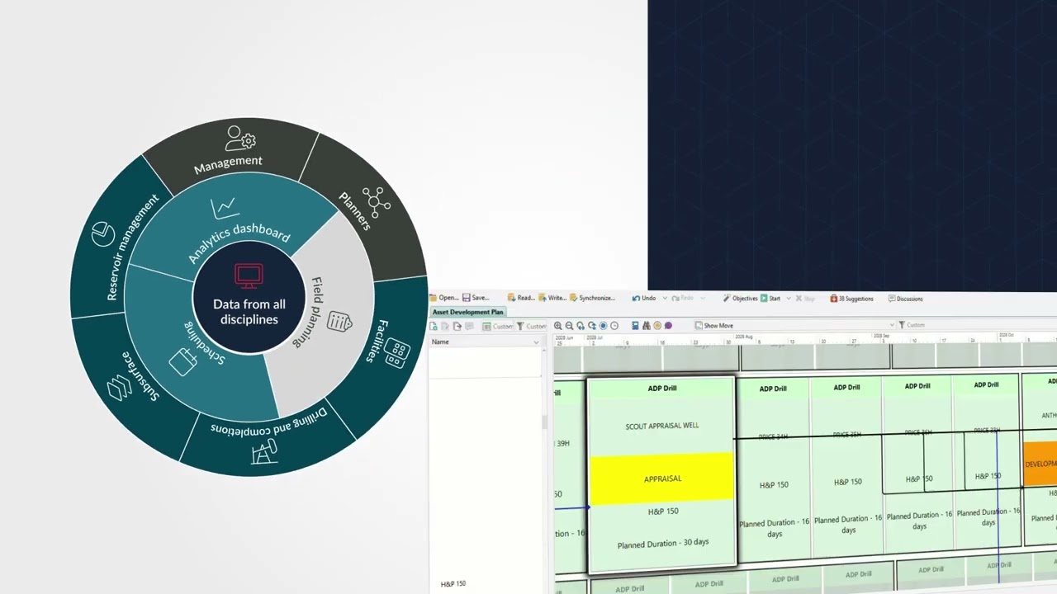Open the Custom columns selector in the left panel
The width and height of the screenshot is (1057, 594).
click(498, 326)
